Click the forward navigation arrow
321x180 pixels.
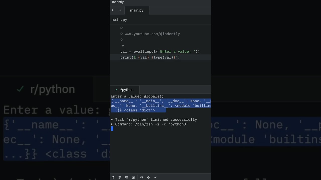tap(120, 10)
